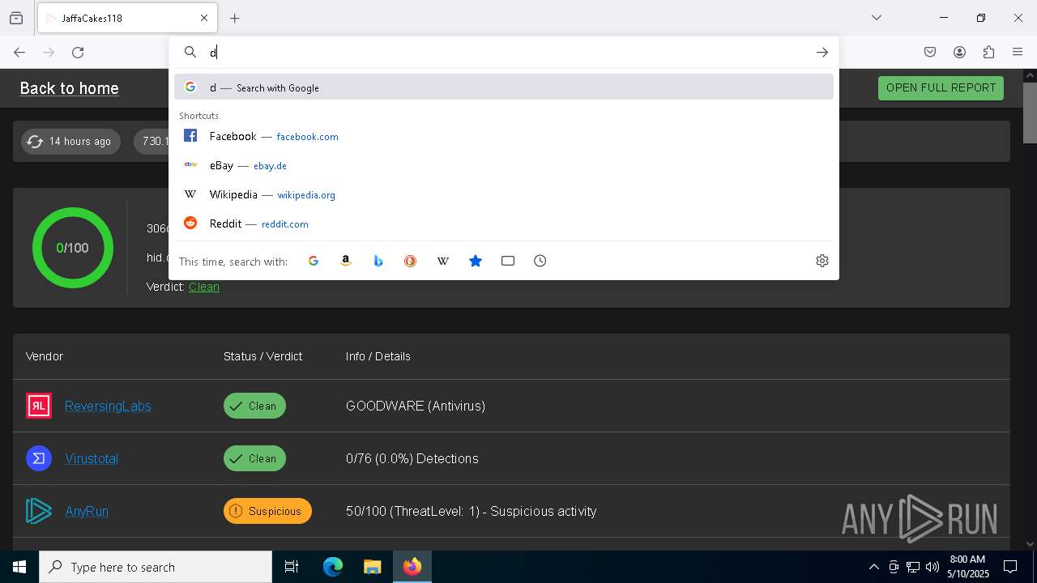Image resolution: width=1037 pixels, height=583 pixels.
Task: Click 'GOODWARE (Antivirus)' text
Action: [416, 406]
